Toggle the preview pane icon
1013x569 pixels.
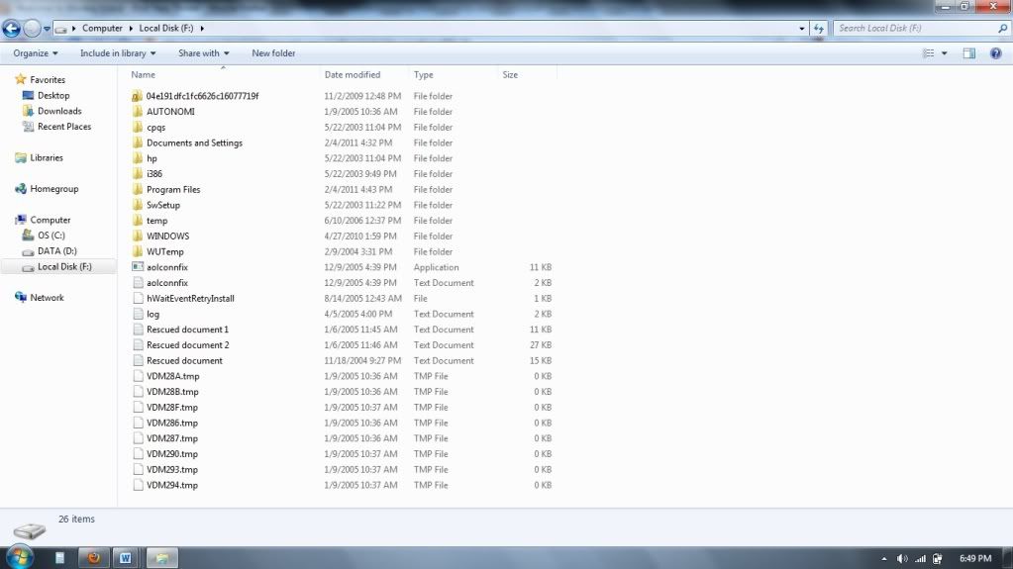(969, 53)
